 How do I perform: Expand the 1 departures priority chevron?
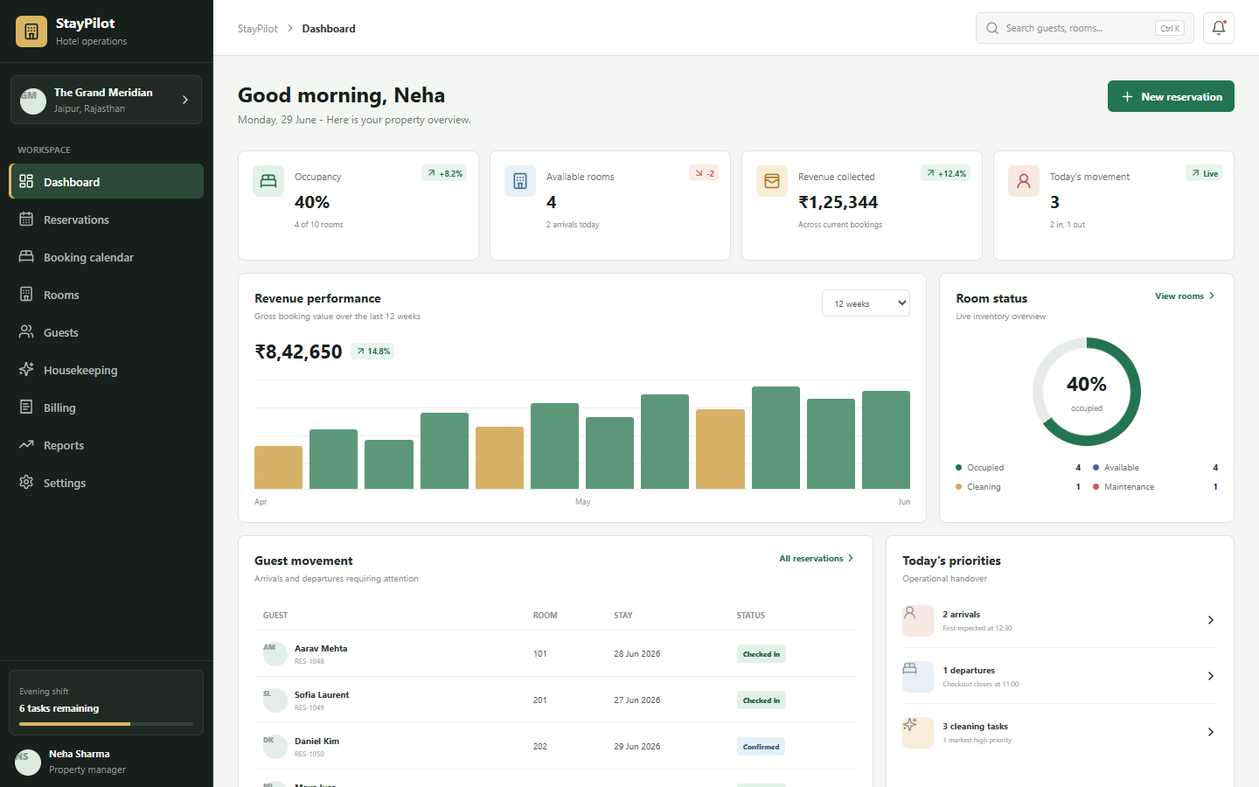1211,676
